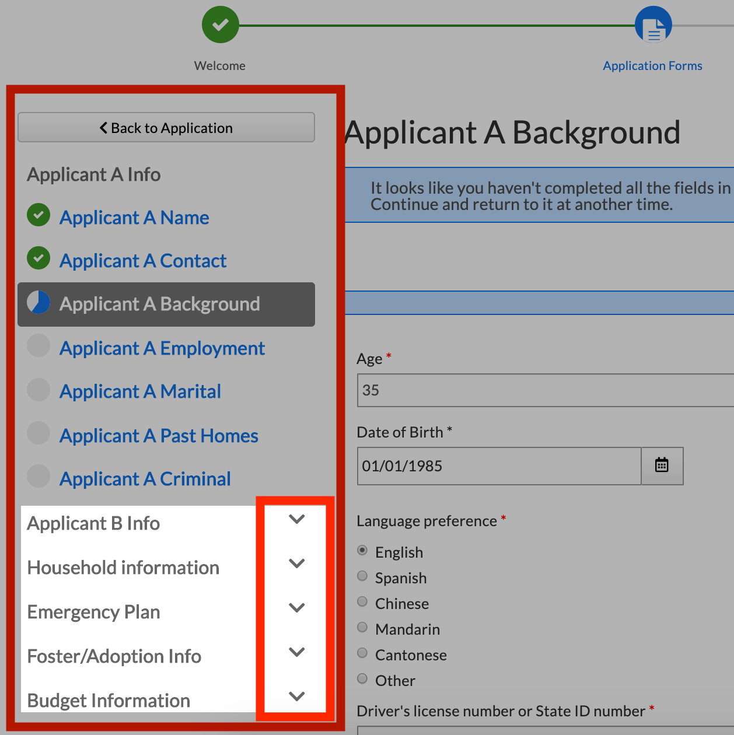The image size is (734, 735).
Task: Click the green checkmark beside Applicant A Name
Action: point(39,215)
